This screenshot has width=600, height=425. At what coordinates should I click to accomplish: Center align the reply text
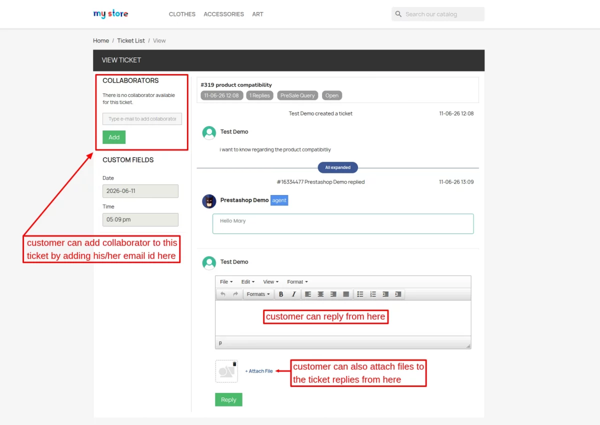(320, 294)
